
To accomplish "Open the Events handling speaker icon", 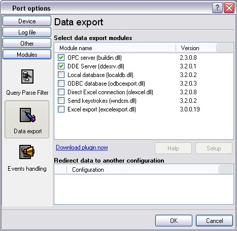I will [27, 152].
